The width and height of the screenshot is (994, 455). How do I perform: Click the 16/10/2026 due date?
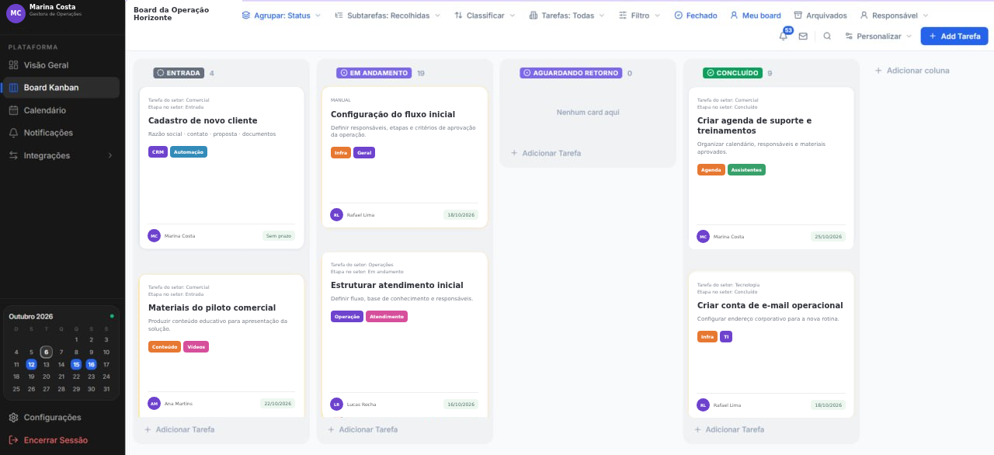coord(461,404)
